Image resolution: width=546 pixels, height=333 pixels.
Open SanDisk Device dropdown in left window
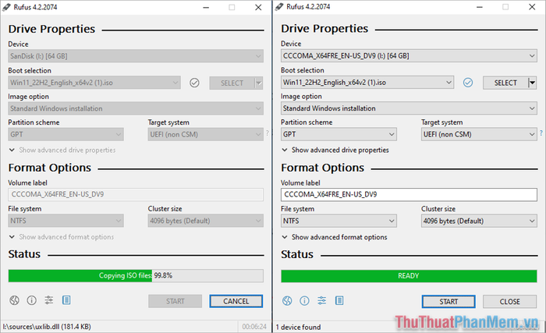click(x=136, y=56)
